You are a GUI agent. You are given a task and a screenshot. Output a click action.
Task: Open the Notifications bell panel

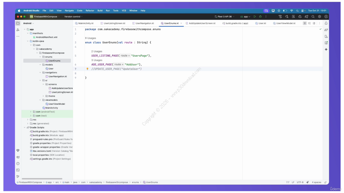[326, 23]
